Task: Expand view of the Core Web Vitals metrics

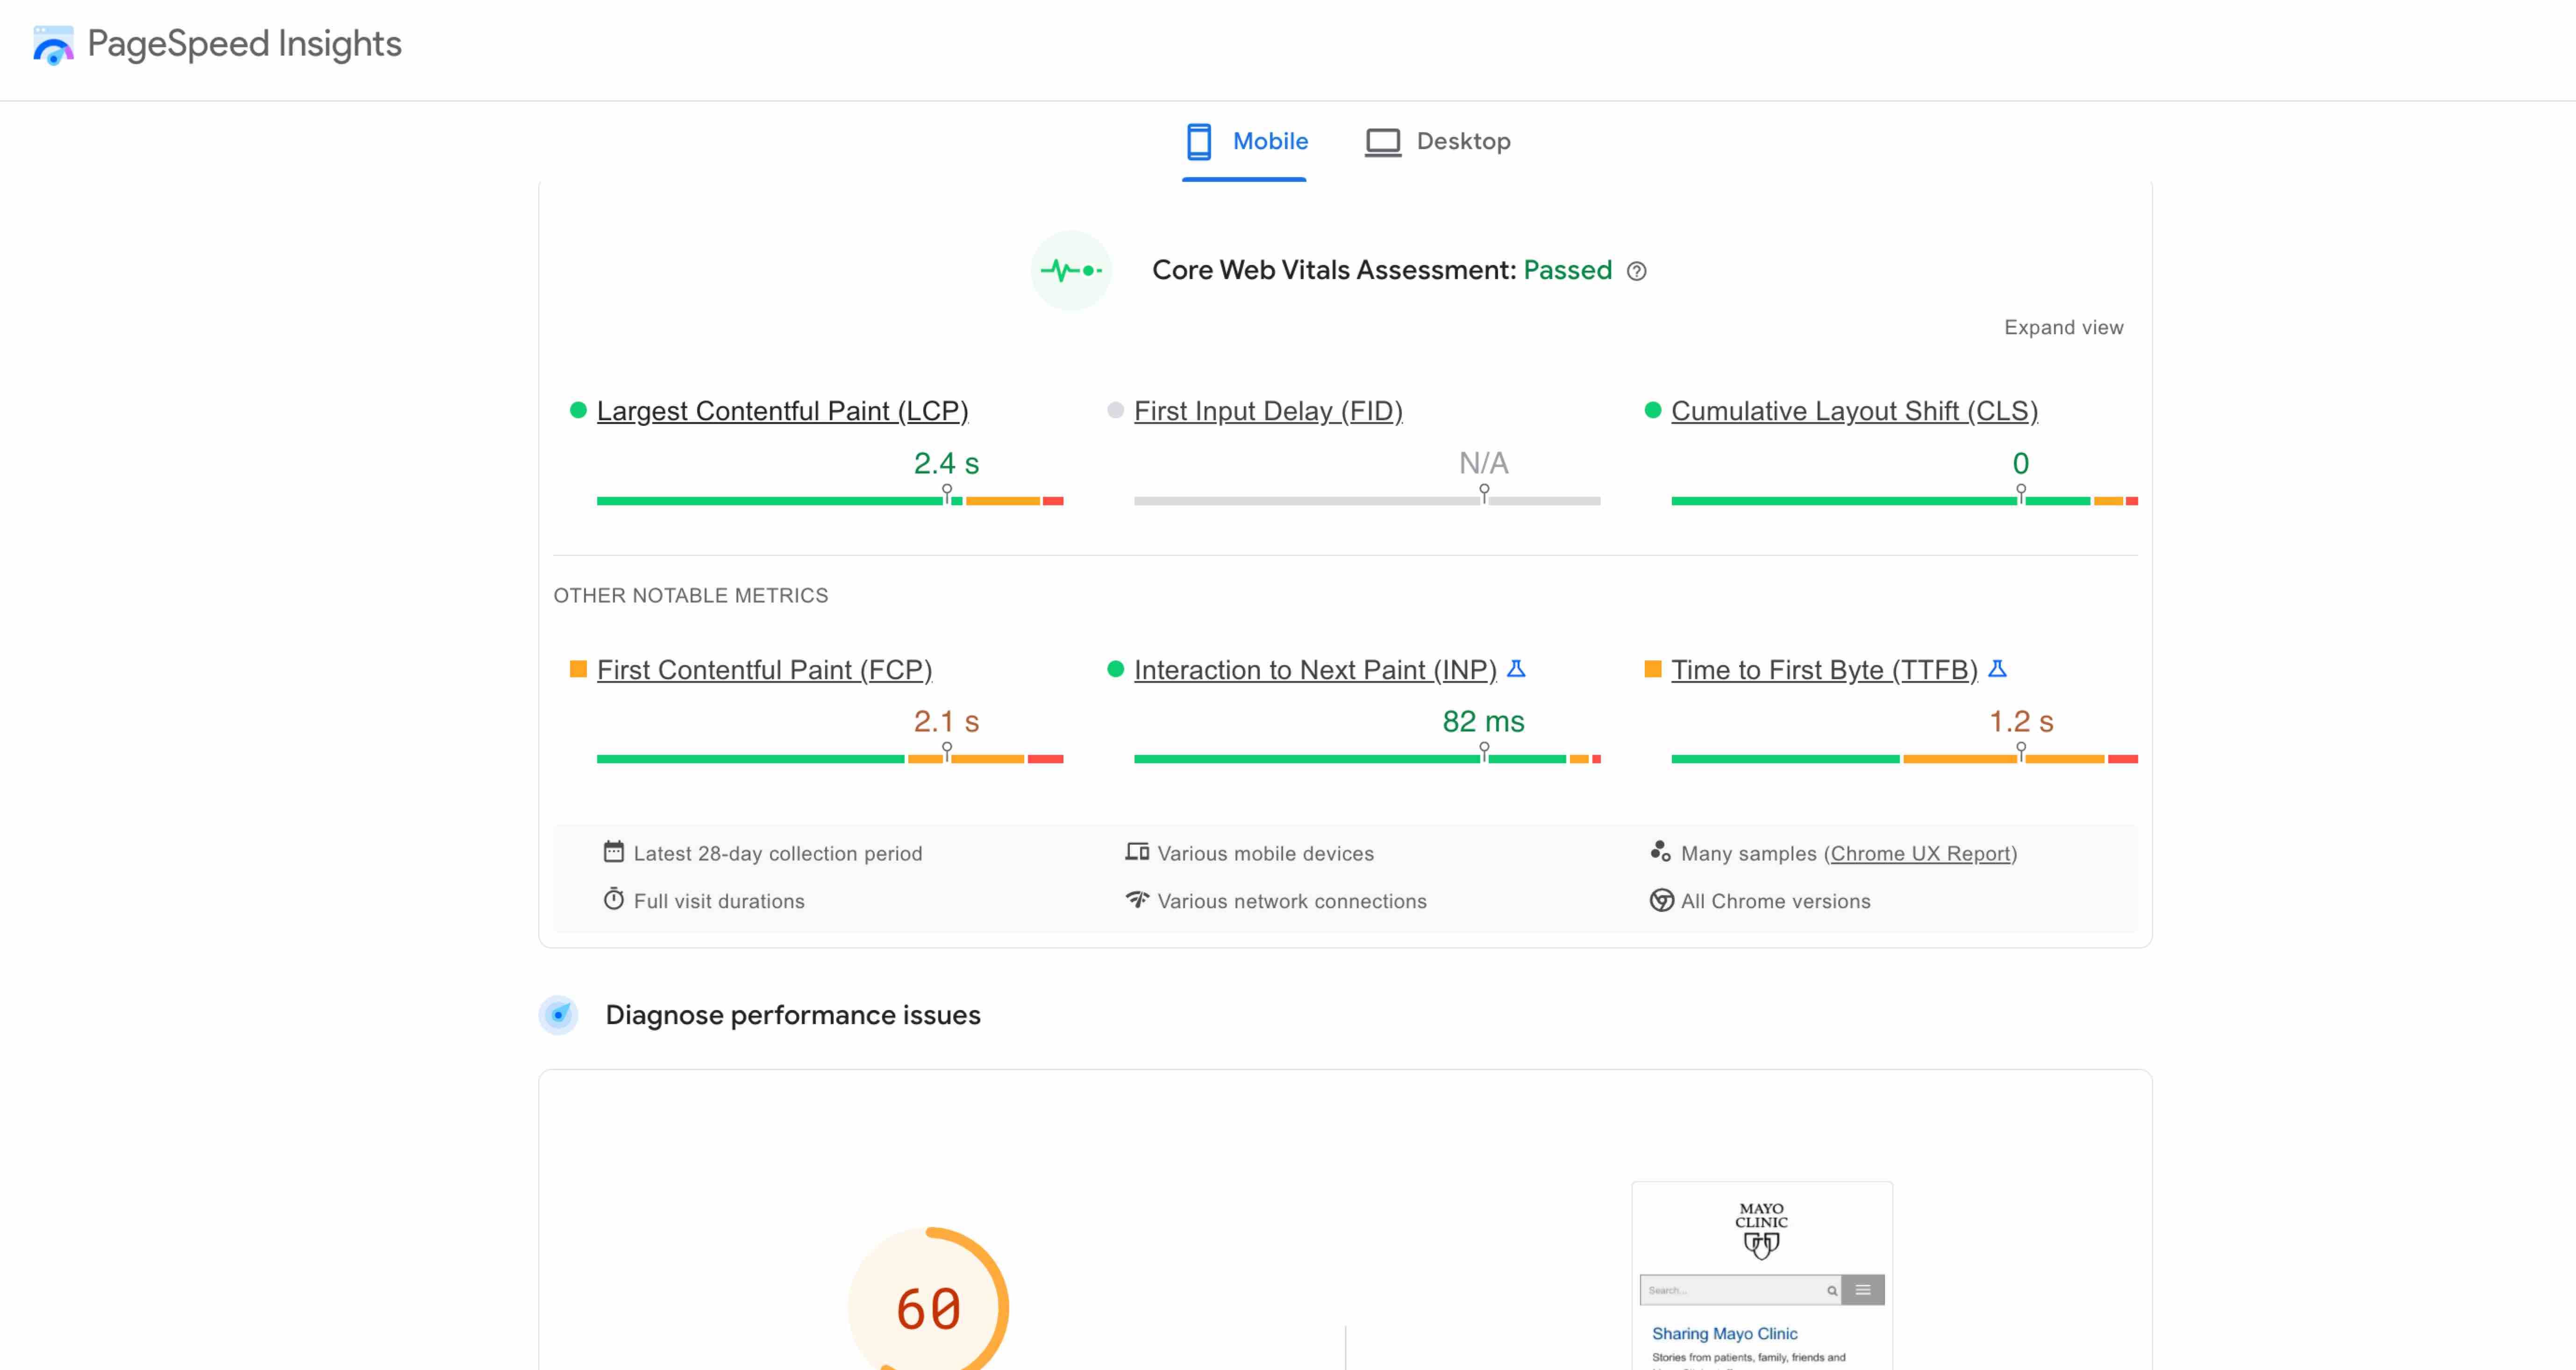Action: coord(2063,328)
